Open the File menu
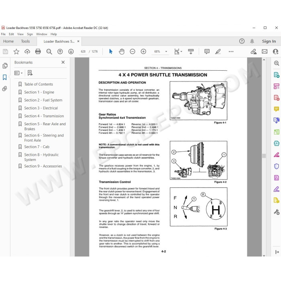The height and width of the screenshot is (281, 281). coord(3,34)
